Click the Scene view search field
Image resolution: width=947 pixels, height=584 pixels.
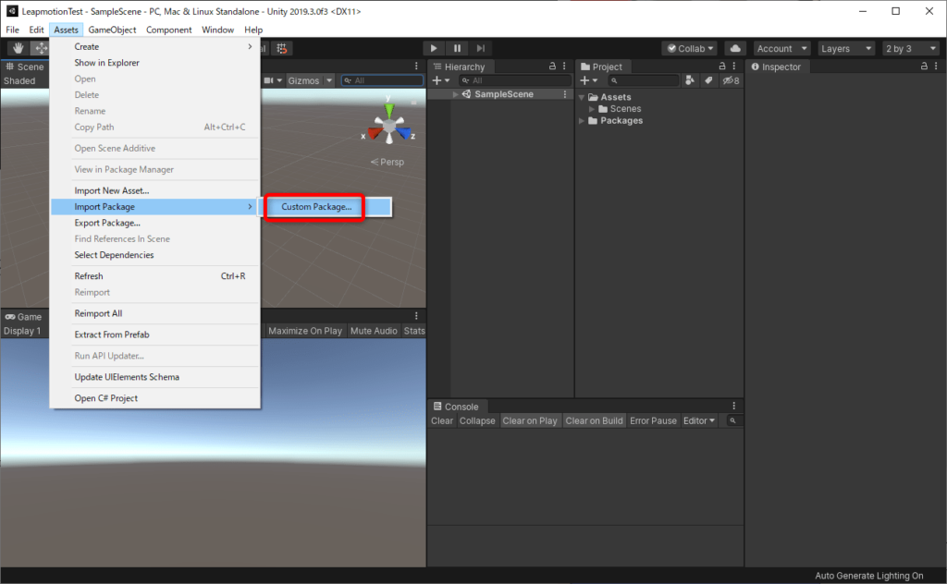pos(382,80)
